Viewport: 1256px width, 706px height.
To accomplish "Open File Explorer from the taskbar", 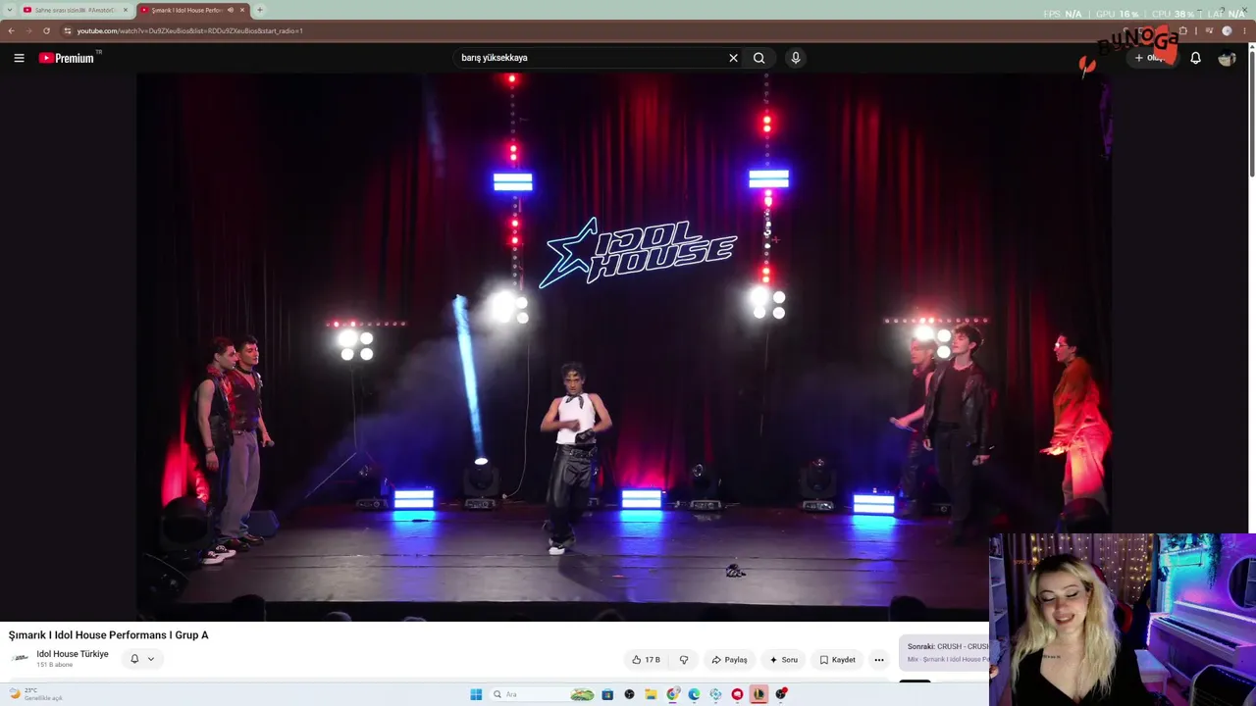I will (651, 694).
